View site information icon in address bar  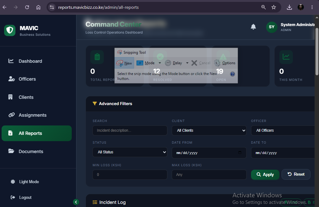[x=52, y=7]
